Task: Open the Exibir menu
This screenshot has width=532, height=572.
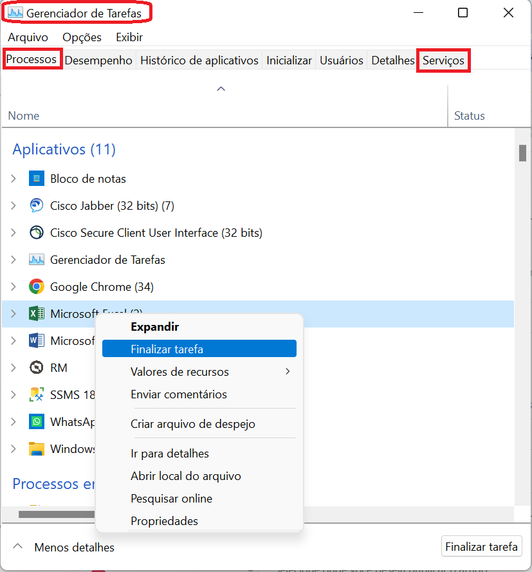Action: click(x=129, y=37)
